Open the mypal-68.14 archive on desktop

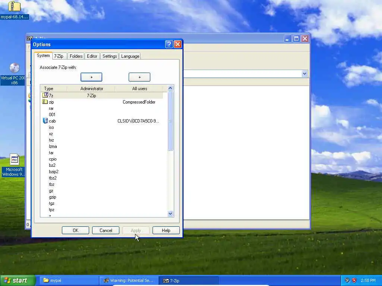click(14, 10)
